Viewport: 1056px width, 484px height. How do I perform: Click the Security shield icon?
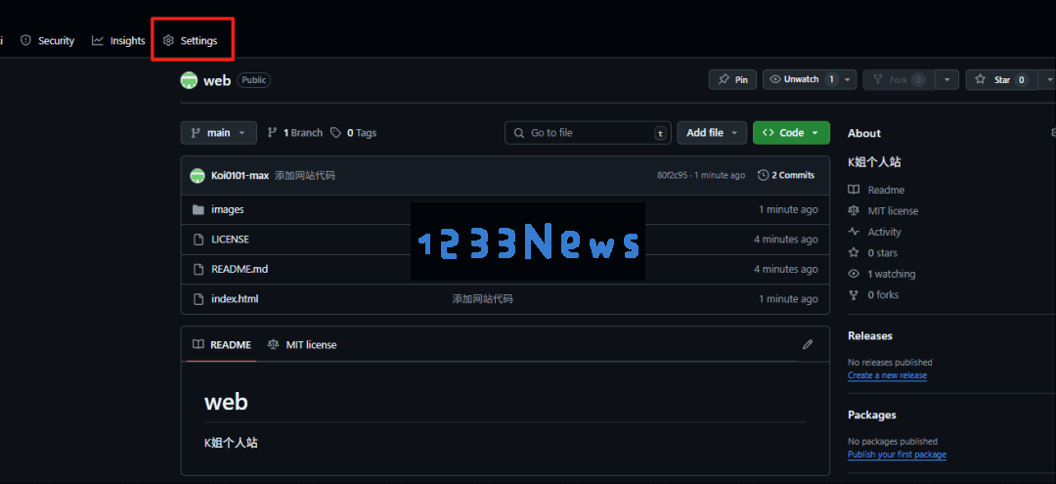(25, 41)
